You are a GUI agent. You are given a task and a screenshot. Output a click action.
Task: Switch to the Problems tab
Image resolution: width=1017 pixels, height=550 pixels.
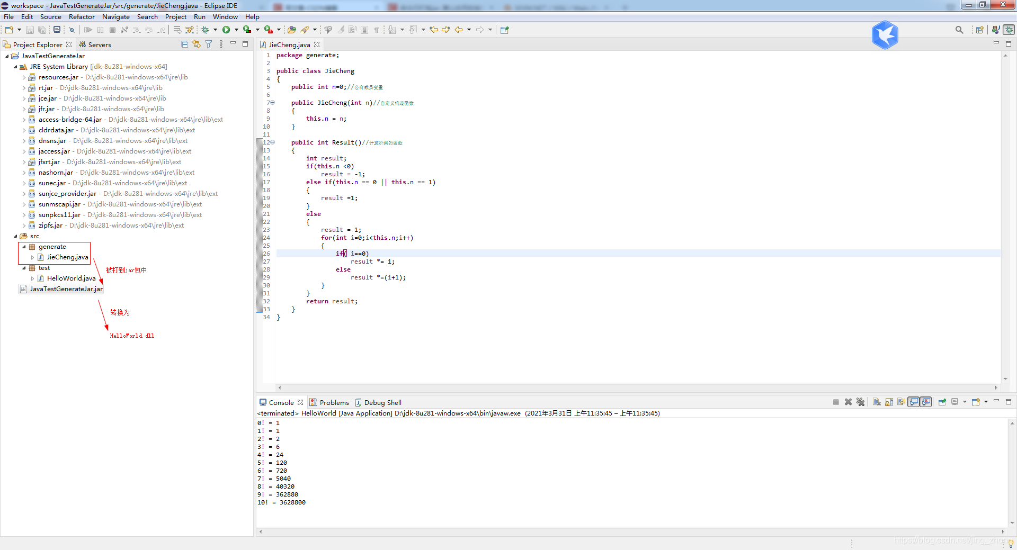click(334, 402)
